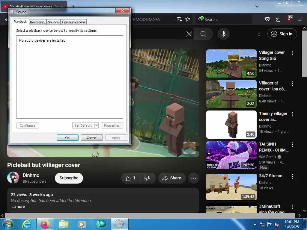Open options for Thiên ý villager cover

(293, 114)
